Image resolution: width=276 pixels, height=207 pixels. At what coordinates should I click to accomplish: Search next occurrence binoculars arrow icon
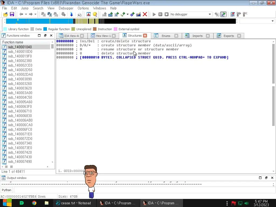pyautogui.click(x=63, y=14)
